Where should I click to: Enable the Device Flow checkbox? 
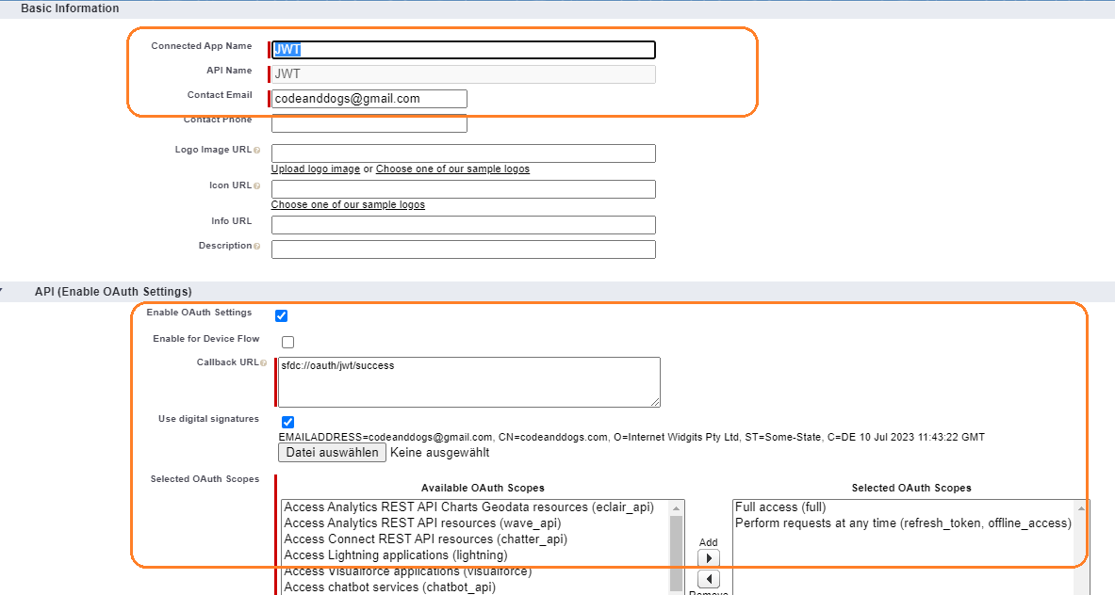[x=287, y=341]
